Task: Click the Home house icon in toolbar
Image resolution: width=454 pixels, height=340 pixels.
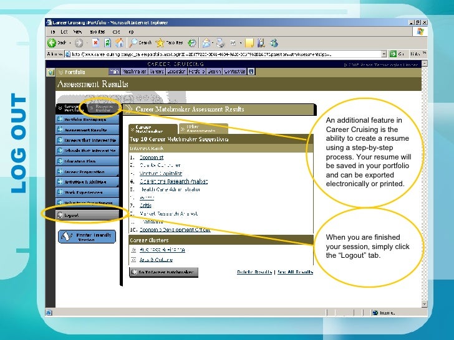Action: 119,43
